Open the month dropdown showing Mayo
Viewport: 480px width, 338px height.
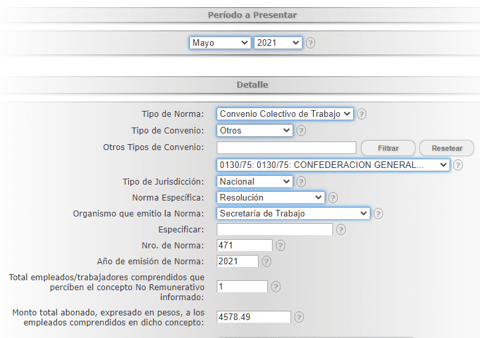point(219,42)
